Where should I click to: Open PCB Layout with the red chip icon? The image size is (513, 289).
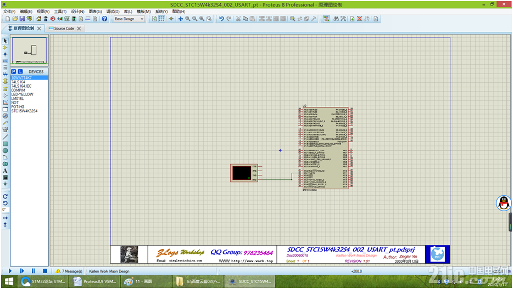[x=53, y=19]
